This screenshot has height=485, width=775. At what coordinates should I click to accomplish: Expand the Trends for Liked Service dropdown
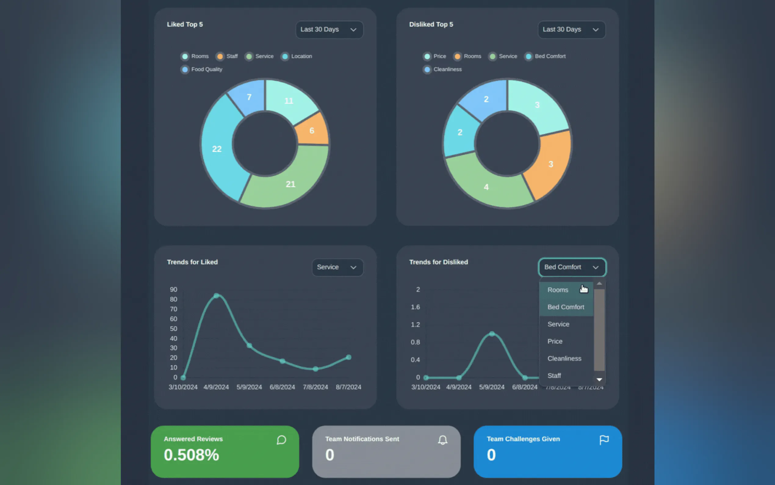[337, 267]
